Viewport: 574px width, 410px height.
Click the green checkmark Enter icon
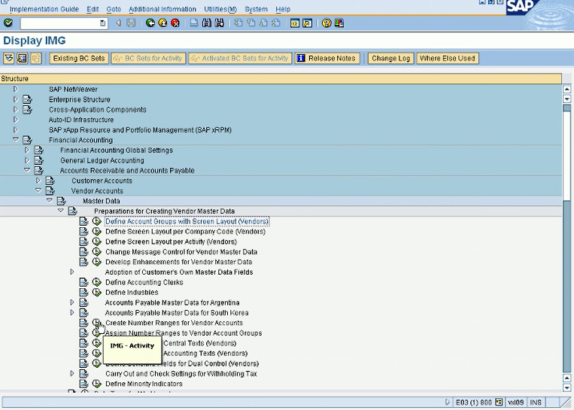pyautogui.click(x=8, y=23)
